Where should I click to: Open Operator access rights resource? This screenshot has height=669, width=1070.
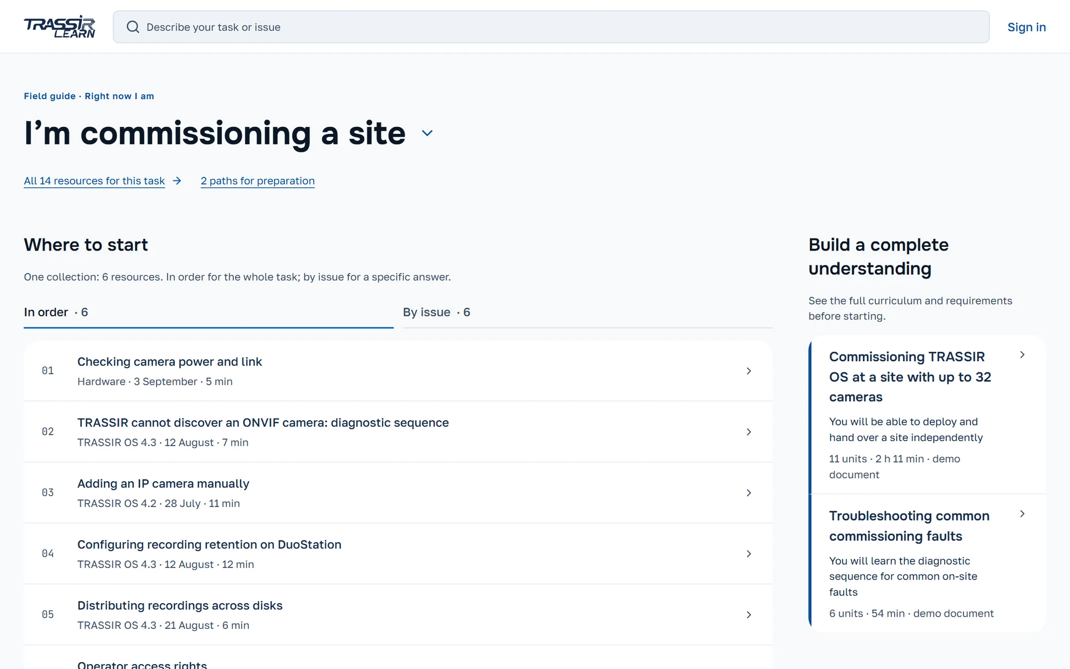click(142, 665)
